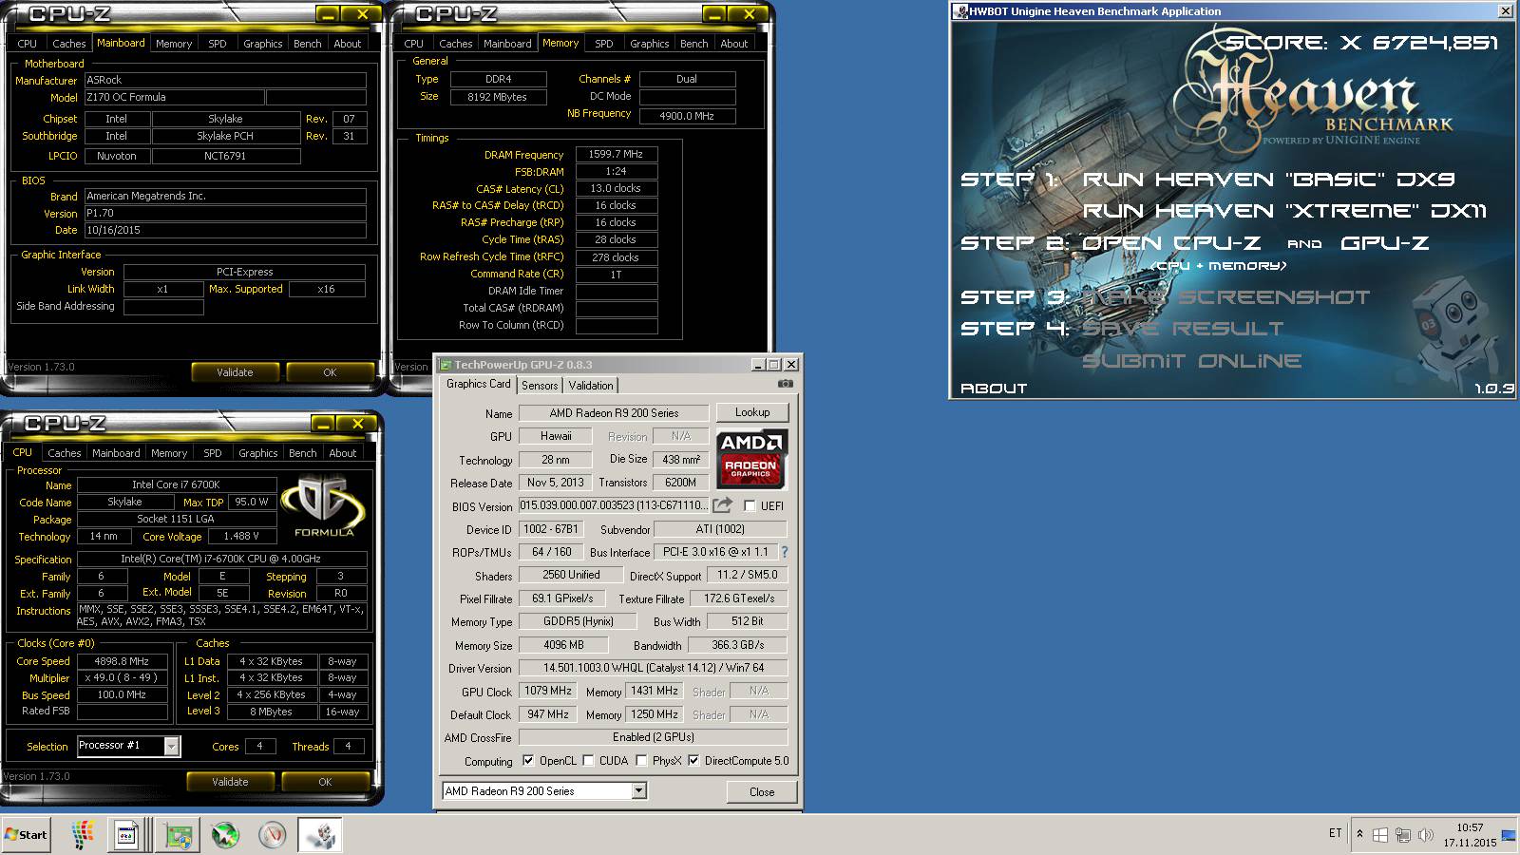Click the Core Speed 4898.8 MHz value
The height and width of the screenshot is (855, 1520).
123,661
